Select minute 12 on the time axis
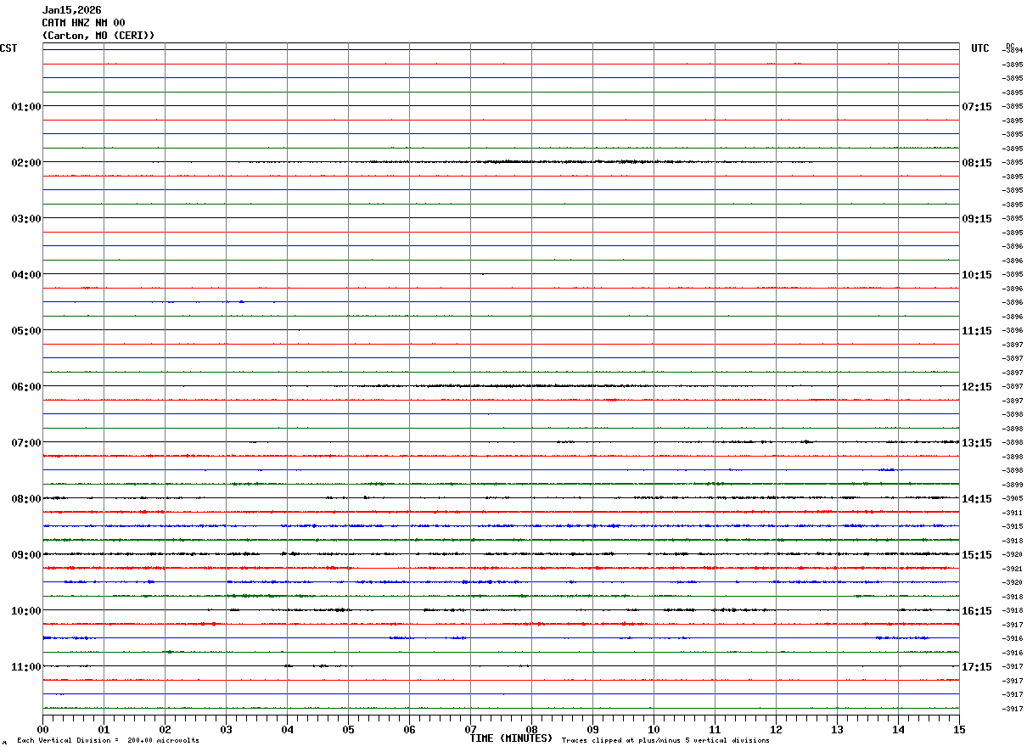Screen dimensions: 1027x752 [776, 729]
